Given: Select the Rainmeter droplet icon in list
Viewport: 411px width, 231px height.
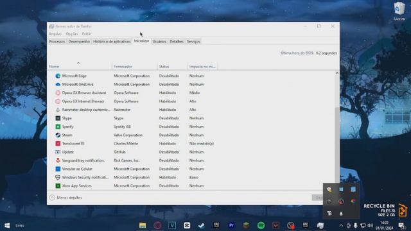Looking at the screenshot, I should click(58, 110).
